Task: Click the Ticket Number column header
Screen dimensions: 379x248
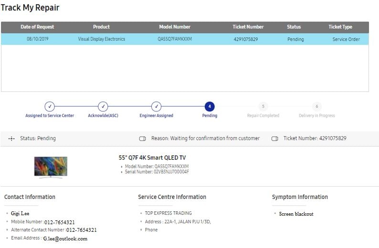Action: (x=248, y=27)
